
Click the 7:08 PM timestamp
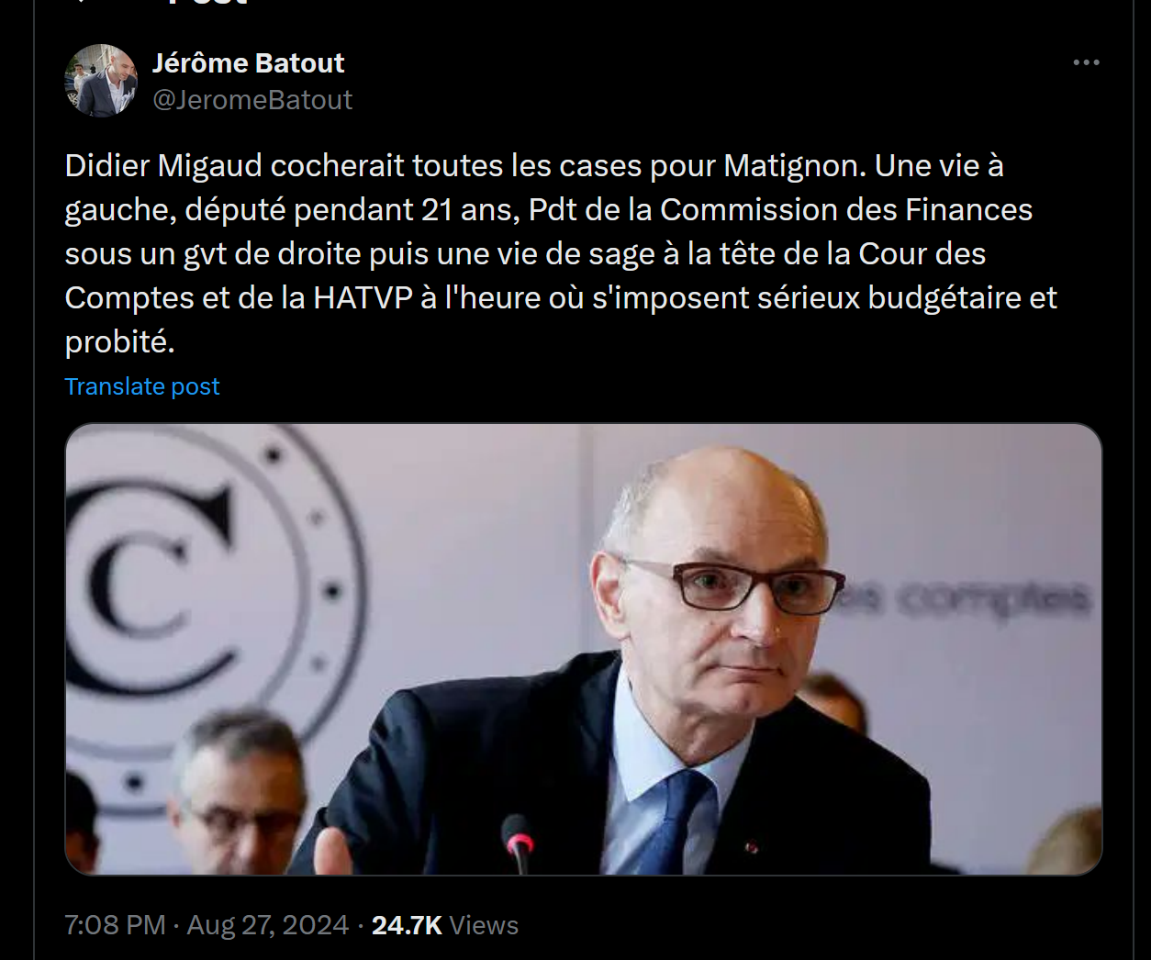click(x=115, y=924)
